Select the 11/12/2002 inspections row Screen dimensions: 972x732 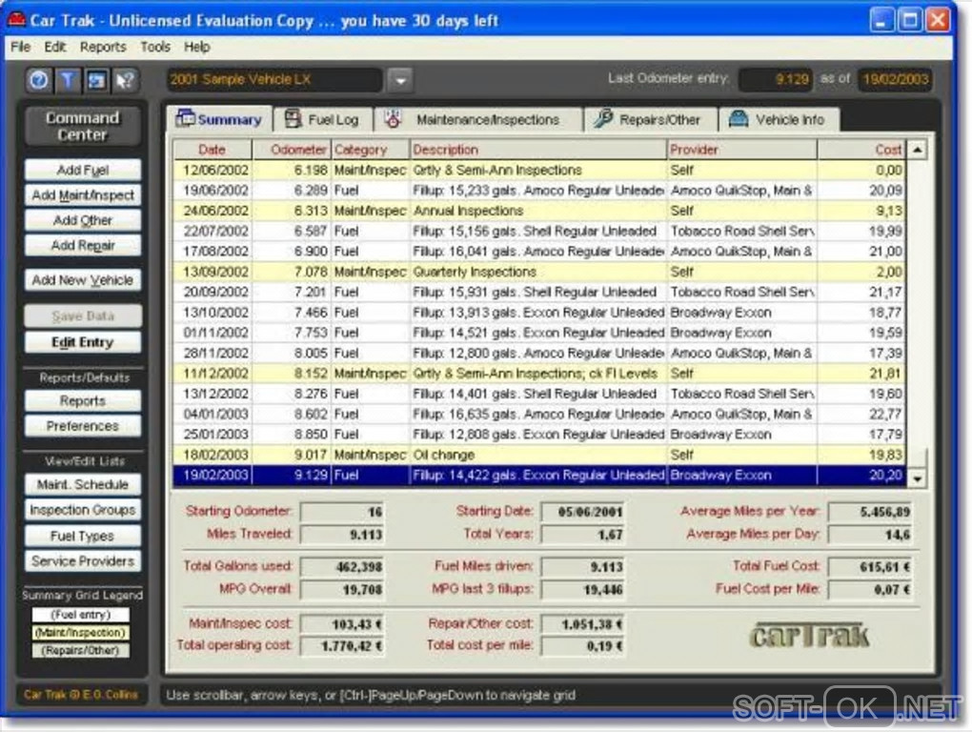tap(539, 373)
